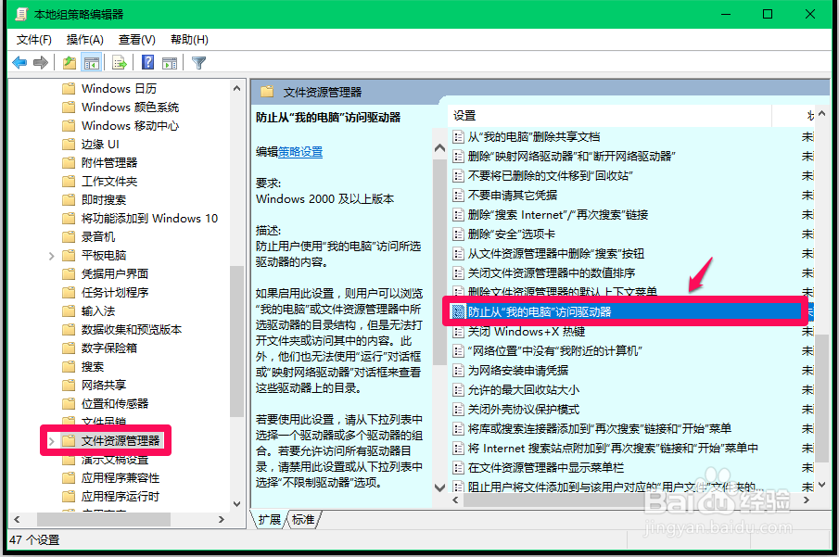Open the 操作(A) menu

(x=84, y=40)
